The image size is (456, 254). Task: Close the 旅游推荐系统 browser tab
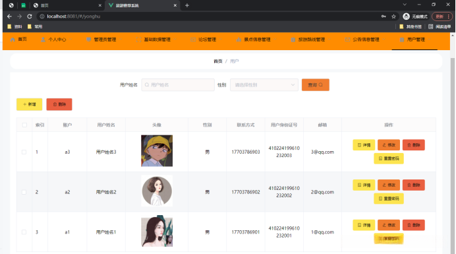point(175,5)
